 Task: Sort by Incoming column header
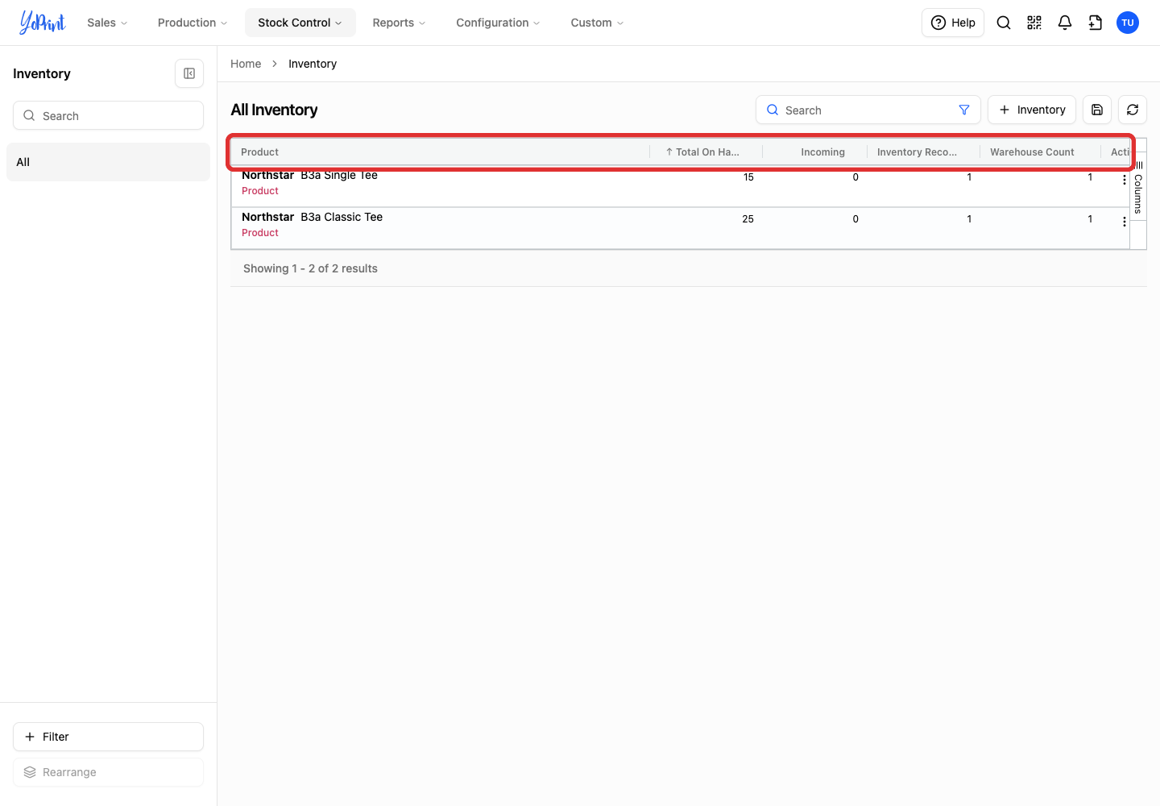[x=814, y=152]
